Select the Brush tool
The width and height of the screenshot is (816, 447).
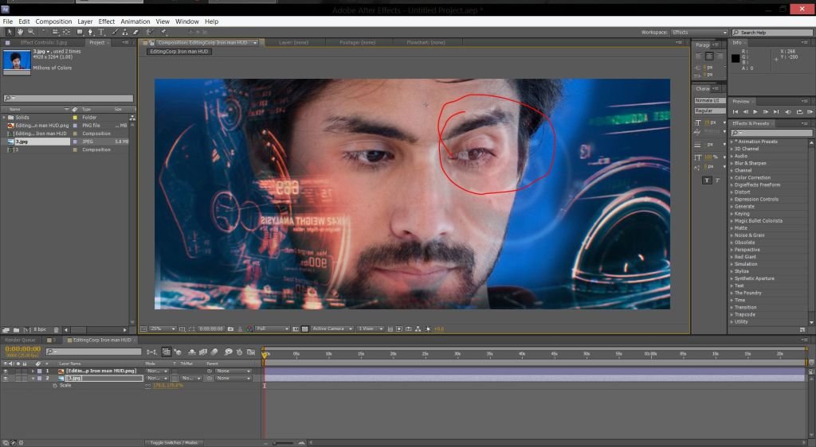(x=115, y=32)
